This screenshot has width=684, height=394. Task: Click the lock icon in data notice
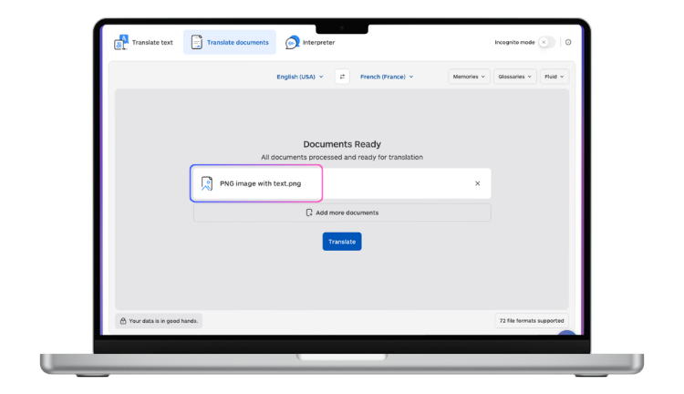pos(122,321)
